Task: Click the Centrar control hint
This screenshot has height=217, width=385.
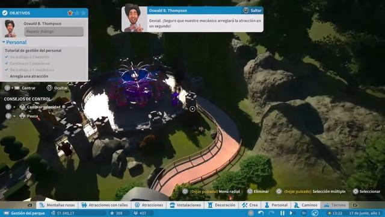Action: [28, 88]
